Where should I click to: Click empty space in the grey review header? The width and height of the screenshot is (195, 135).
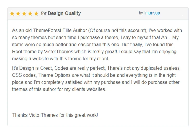[109, 13]
